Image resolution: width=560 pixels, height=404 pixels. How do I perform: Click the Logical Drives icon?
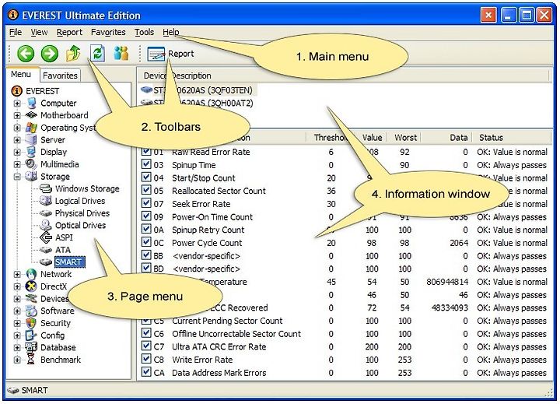tap(46, 201)
